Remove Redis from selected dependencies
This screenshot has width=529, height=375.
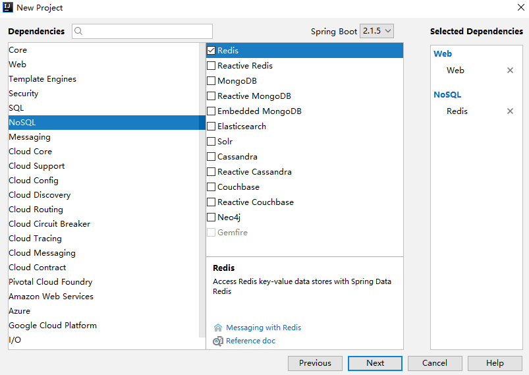click(510, 111)
